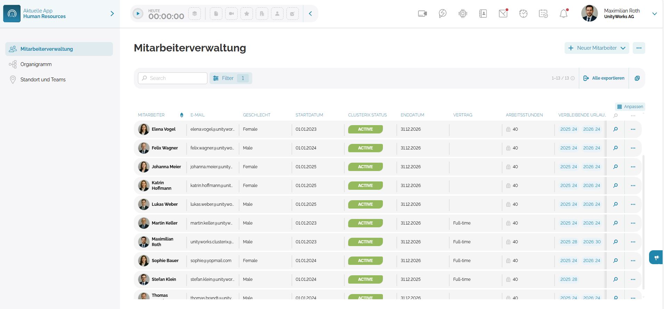Go to Standort und Teams
Image resolution: width=664 pixels, height=309 pixels.
(43, 80)
